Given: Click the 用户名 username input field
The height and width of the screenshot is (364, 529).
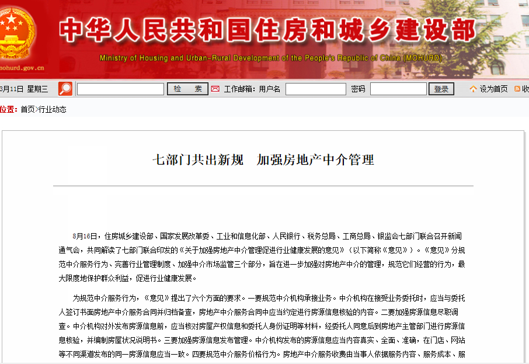Looking at the screenshot, I should (315, 89).
